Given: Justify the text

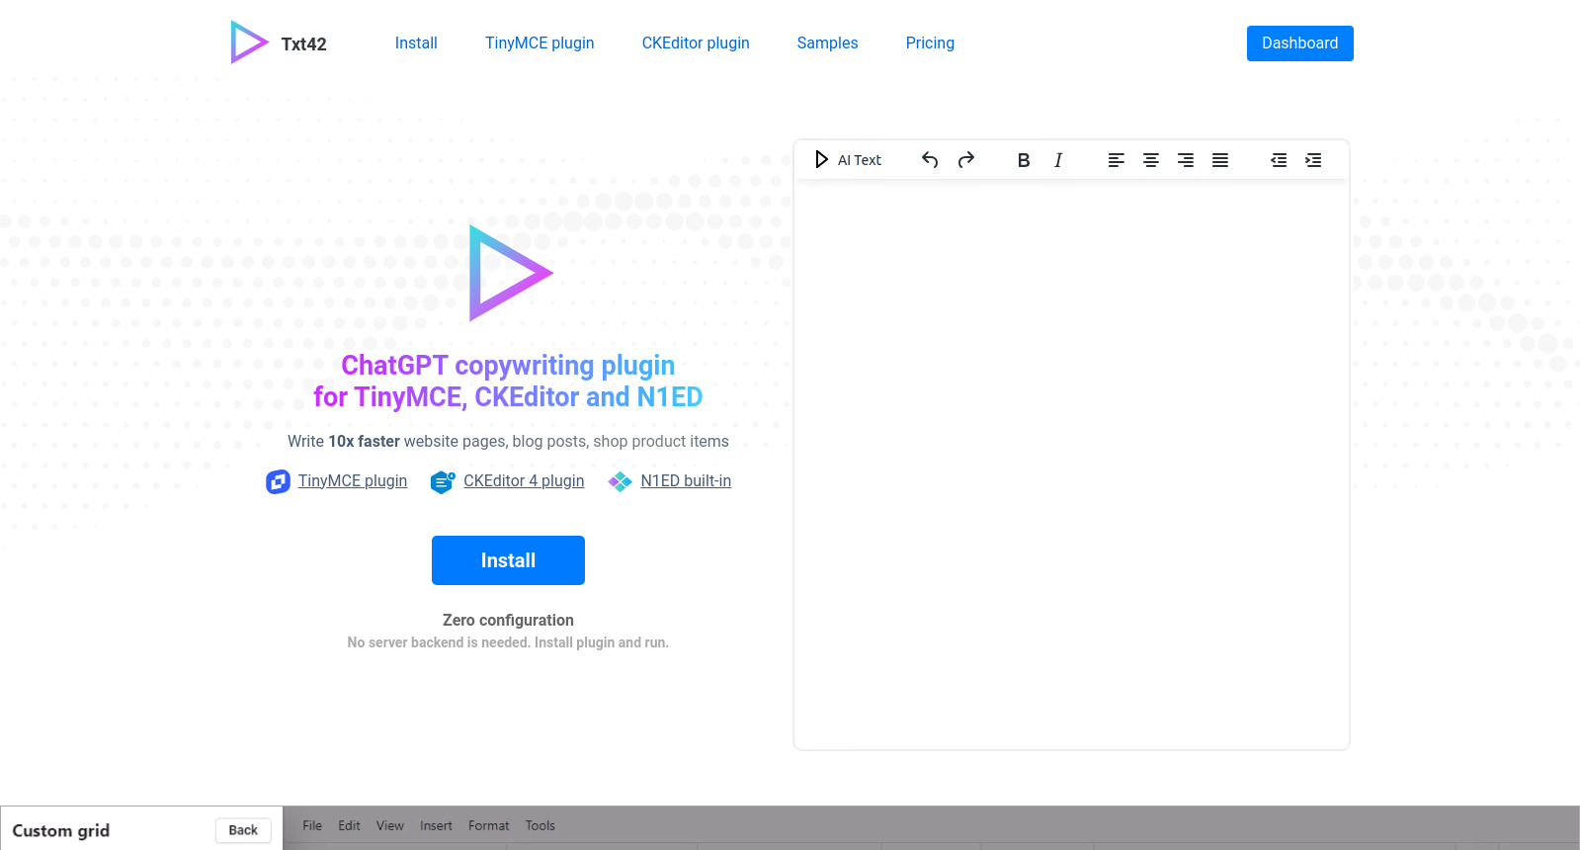Looking at the screenshot, I should [x=1220, y=160].
